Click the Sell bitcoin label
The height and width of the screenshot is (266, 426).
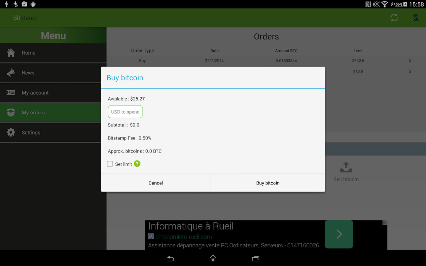click(x=346, y=179)
